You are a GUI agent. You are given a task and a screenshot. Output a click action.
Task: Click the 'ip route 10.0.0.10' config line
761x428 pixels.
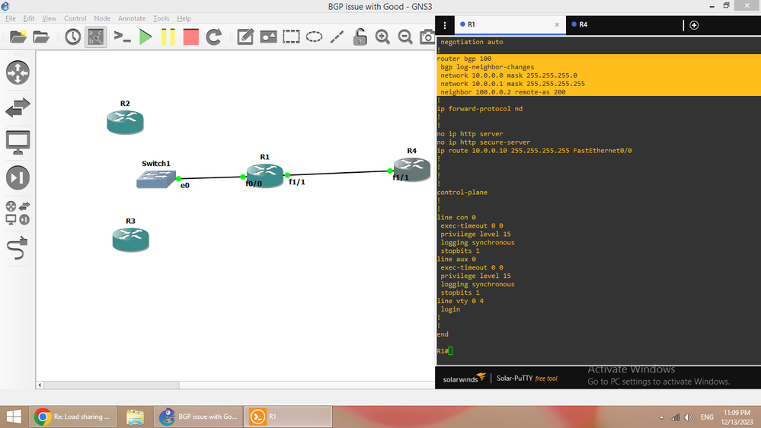tap(534, 151)
